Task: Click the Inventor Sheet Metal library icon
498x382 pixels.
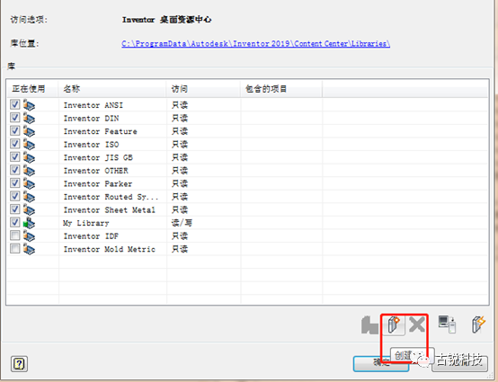Action: tap(29, 210)
